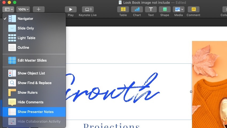Choose Show Object List
The height and width of the screenshot is (128, 227).
[x=34, y=73]
